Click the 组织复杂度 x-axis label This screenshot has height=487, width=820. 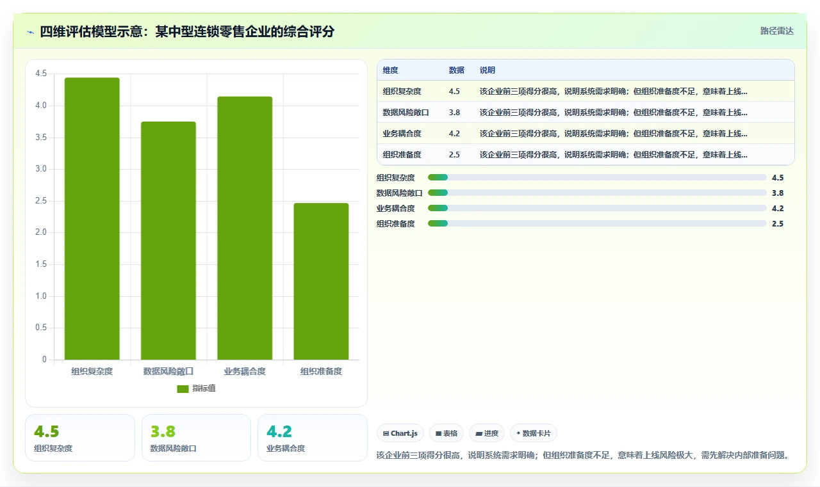92,371
